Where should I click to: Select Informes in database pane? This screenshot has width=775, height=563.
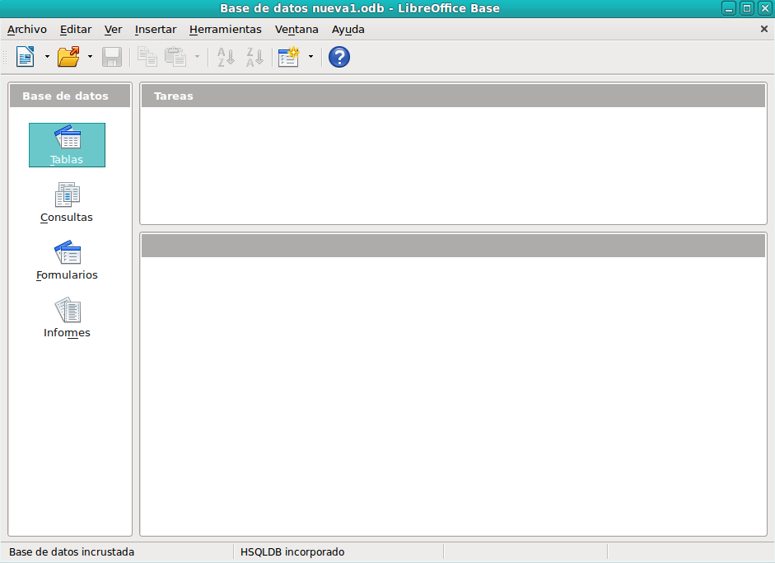[x=67, y=318]
